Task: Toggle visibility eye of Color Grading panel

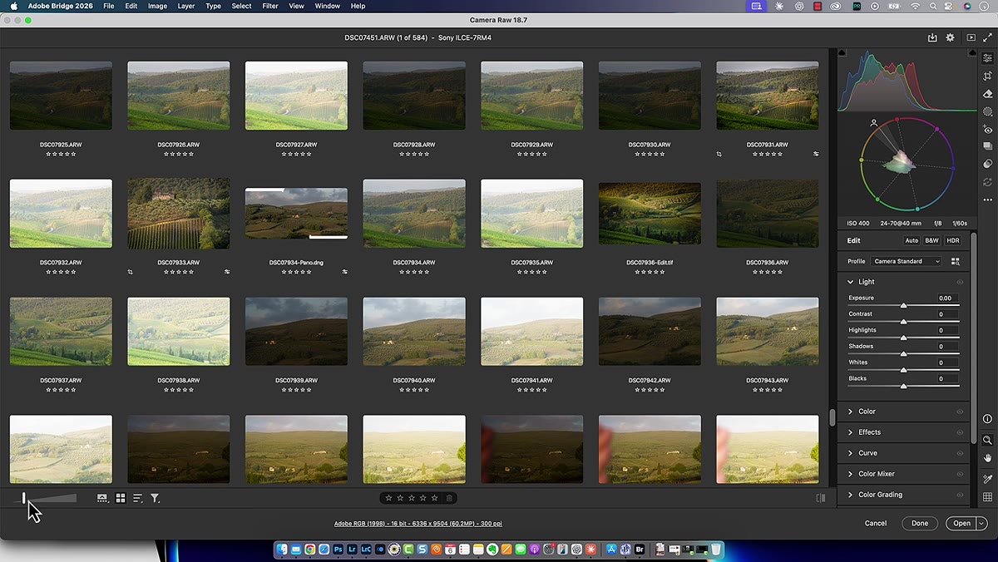Action: click(x=960, y=495)
